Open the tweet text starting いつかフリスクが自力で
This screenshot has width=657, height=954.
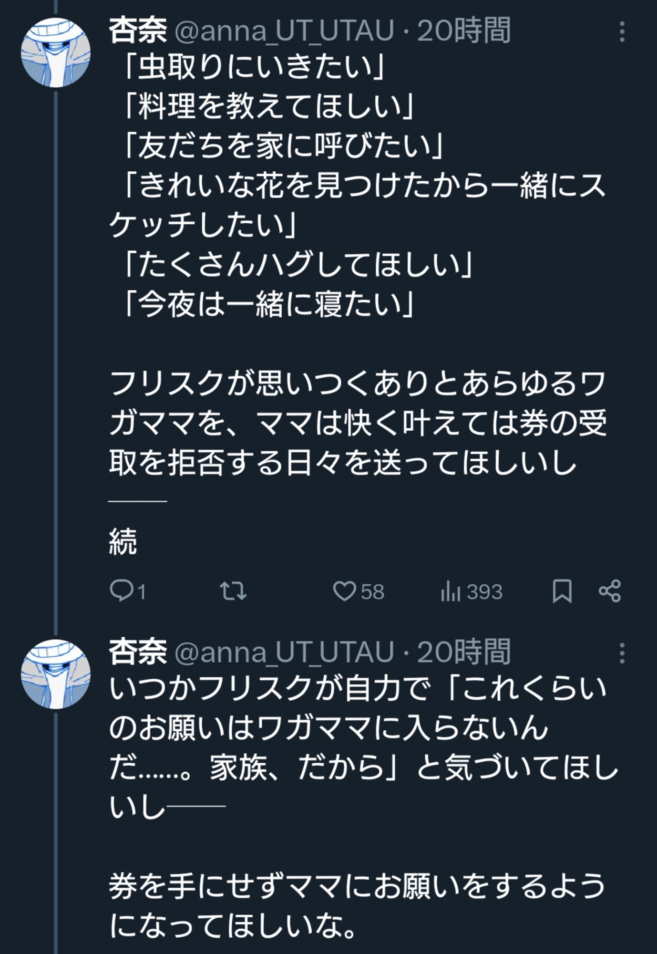358,728
